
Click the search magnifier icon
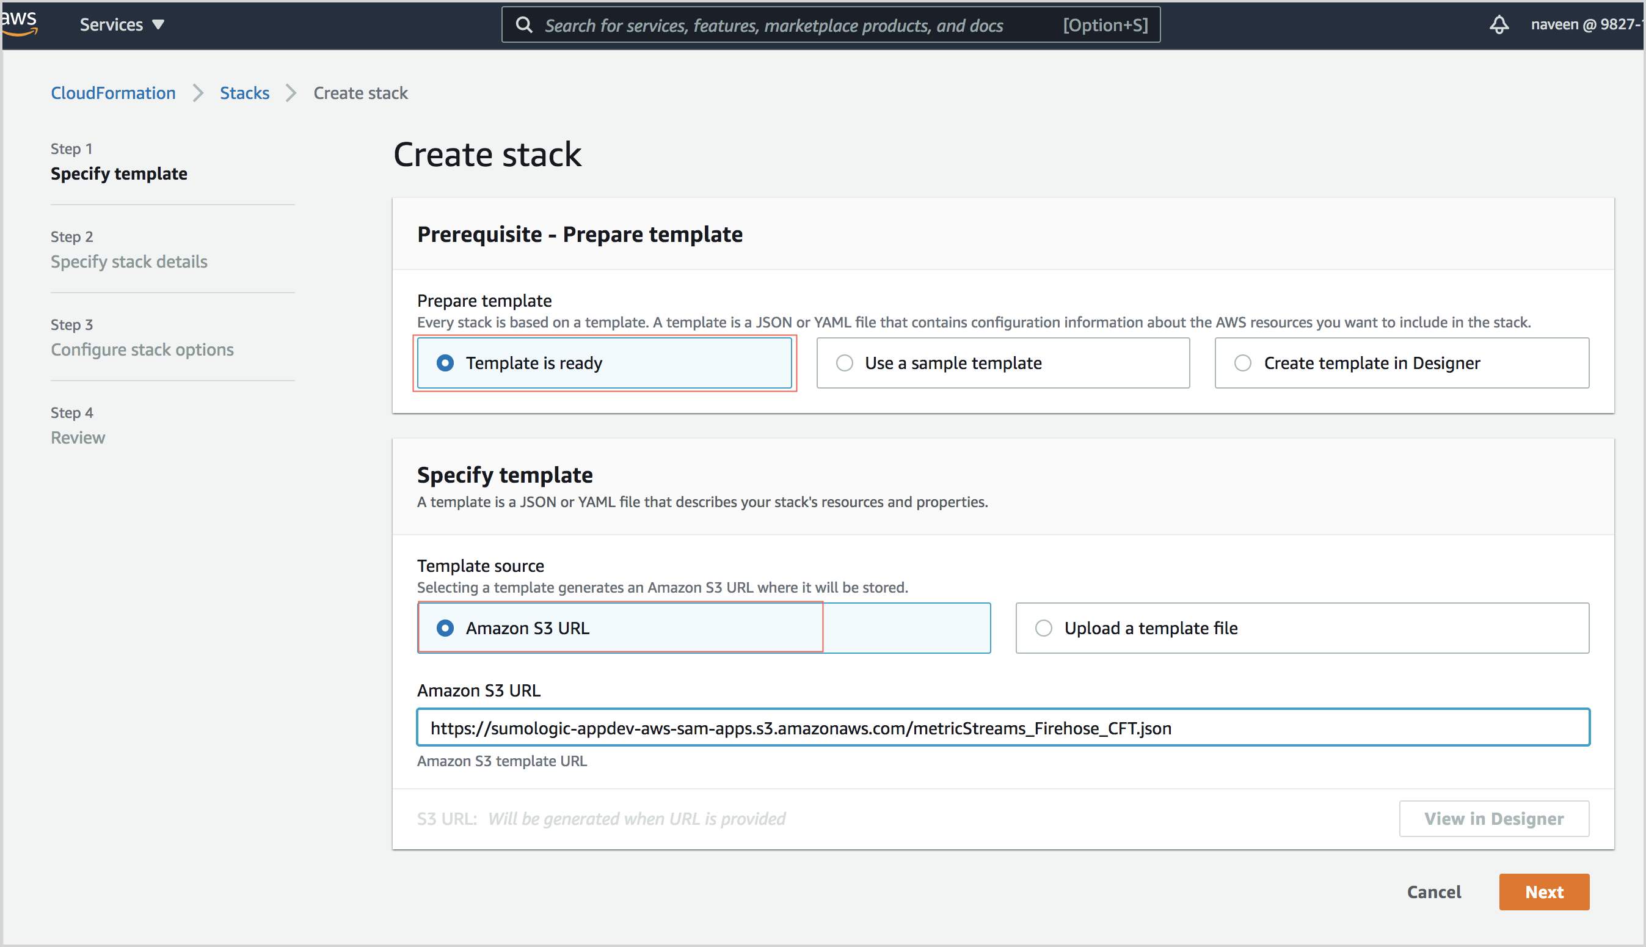[524, 24]
